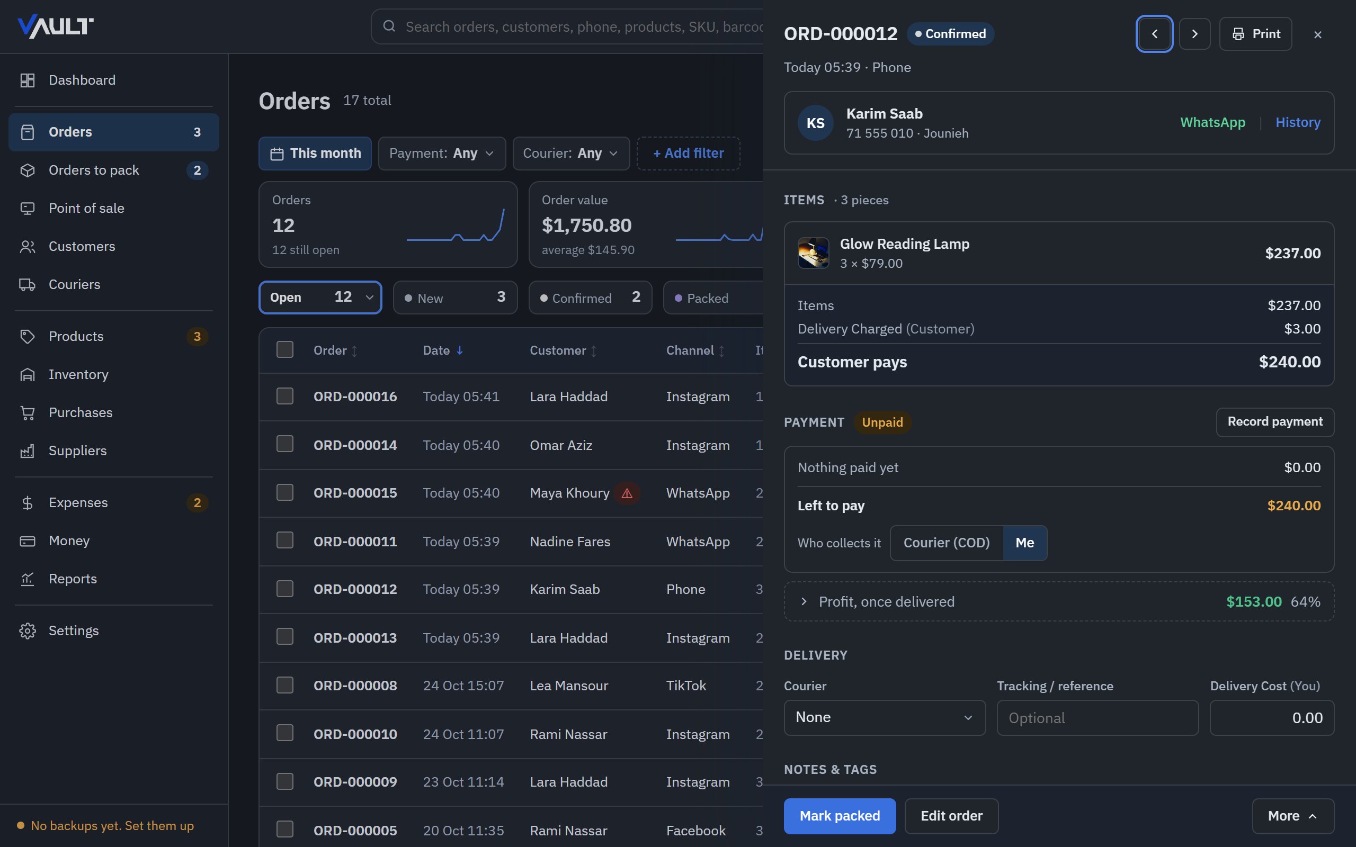Open the Open 12 status dropdown

320,298
